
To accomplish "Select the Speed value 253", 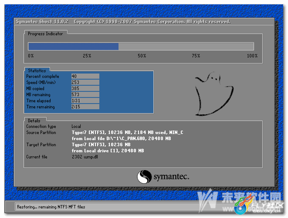I will click(85, 82).
